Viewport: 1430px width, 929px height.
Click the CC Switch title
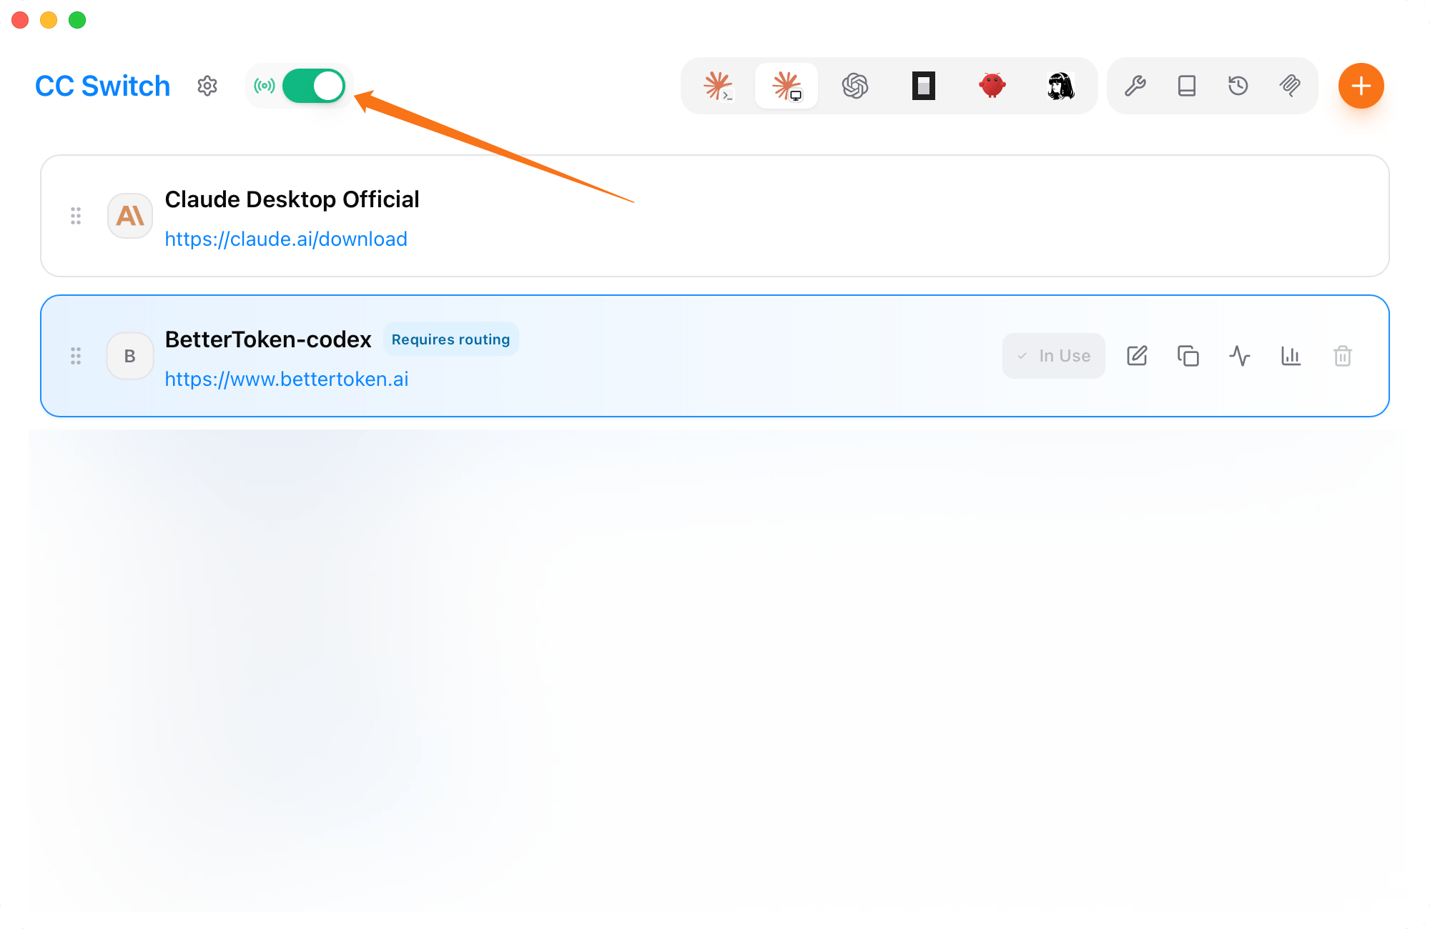(x=103, y=86)
